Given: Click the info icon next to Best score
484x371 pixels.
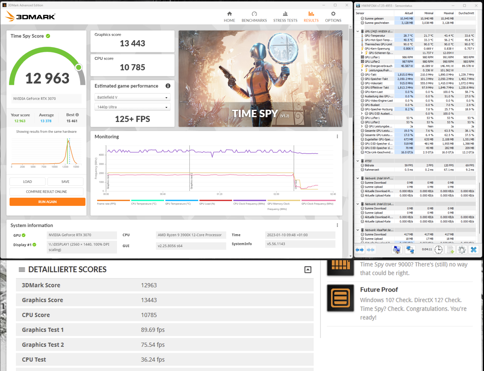Looking at the screenshot, I should point(77,115).
